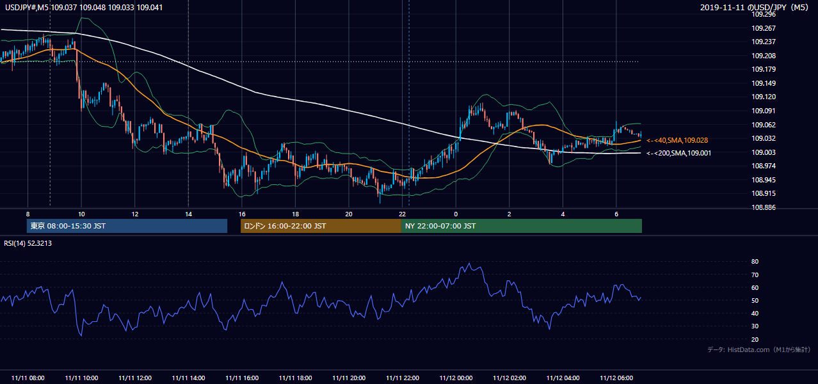Click price level 109.120 on axis
The width and height of the screenshot is (818, 384).
tap(764, 97)
